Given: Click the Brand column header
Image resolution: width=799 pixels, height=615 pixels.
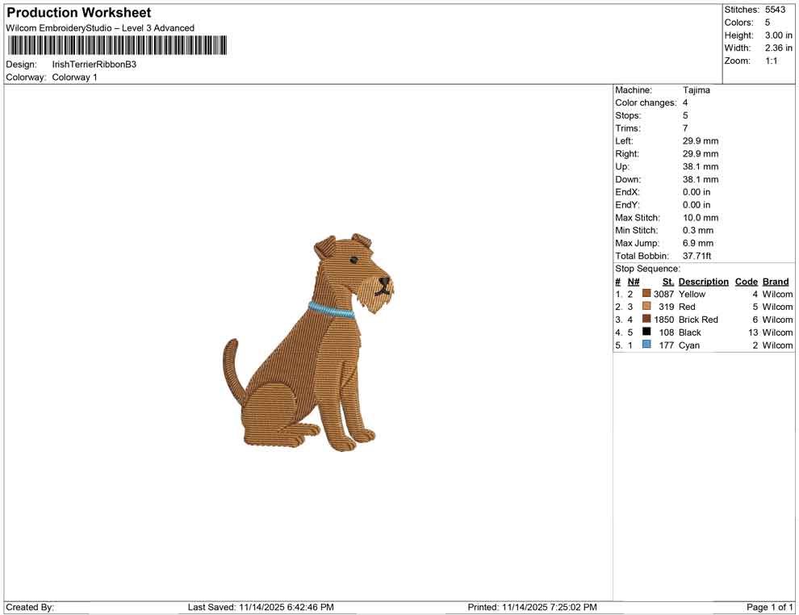Looking at the screenshot, I should 775,281.
